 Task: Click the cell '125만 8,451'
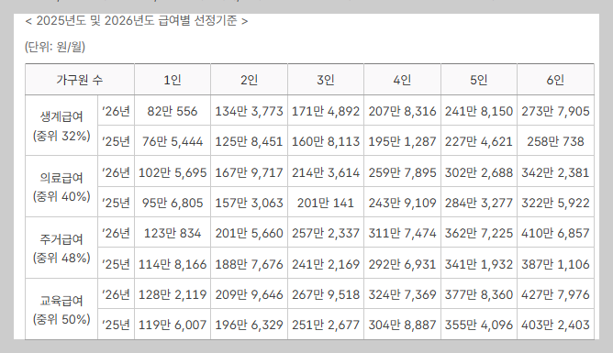coord(249,141)
